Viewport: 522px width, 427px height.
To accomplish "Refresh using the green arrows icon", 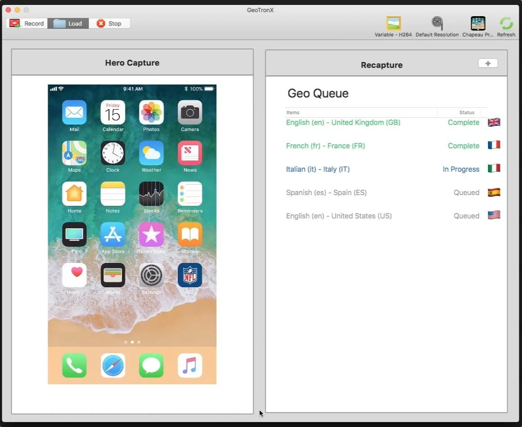I will 506,23.
